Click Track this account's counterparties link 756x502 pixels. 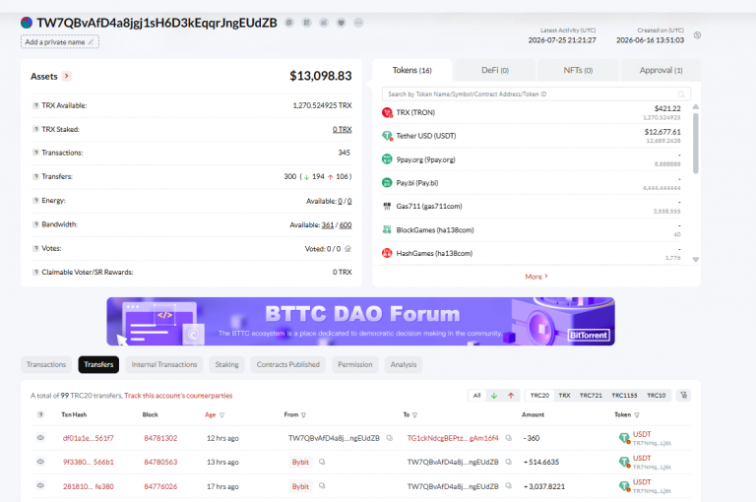coord(178,396)
